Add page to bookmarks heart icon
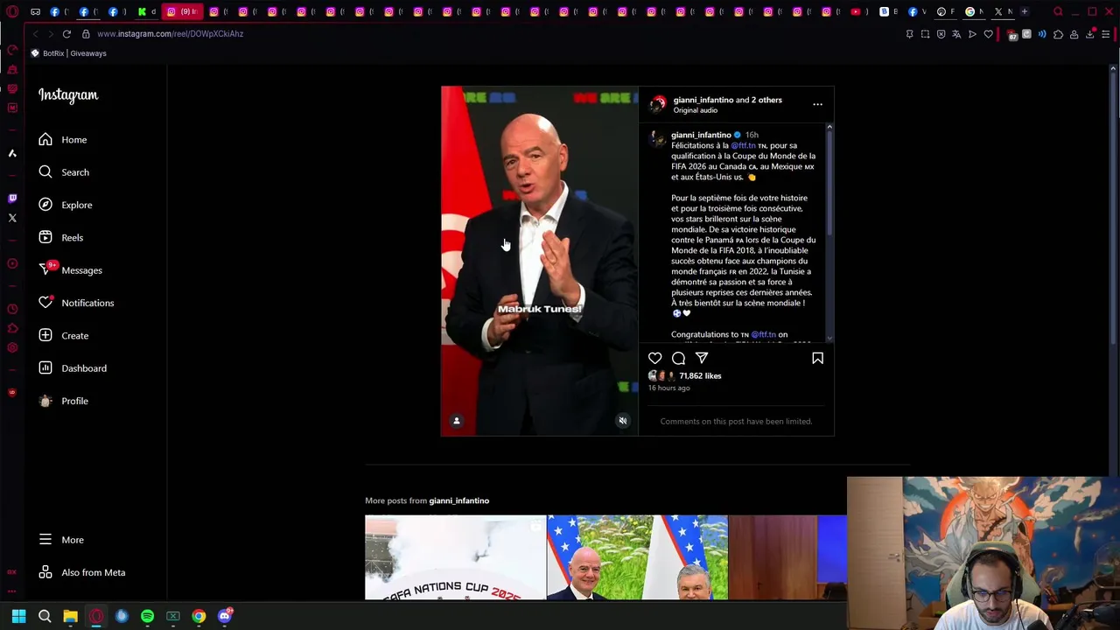Viewport: 1120px width, 630px height. click(989, 34)
